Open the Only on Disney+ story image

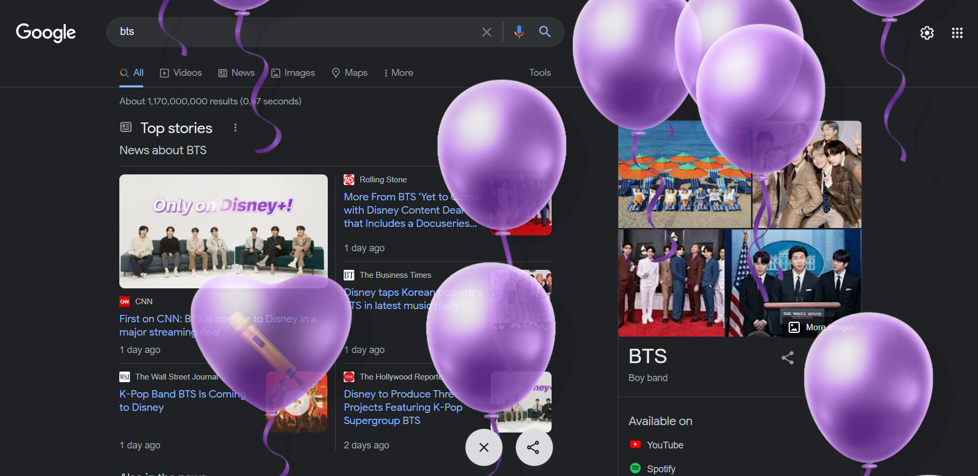223,231
